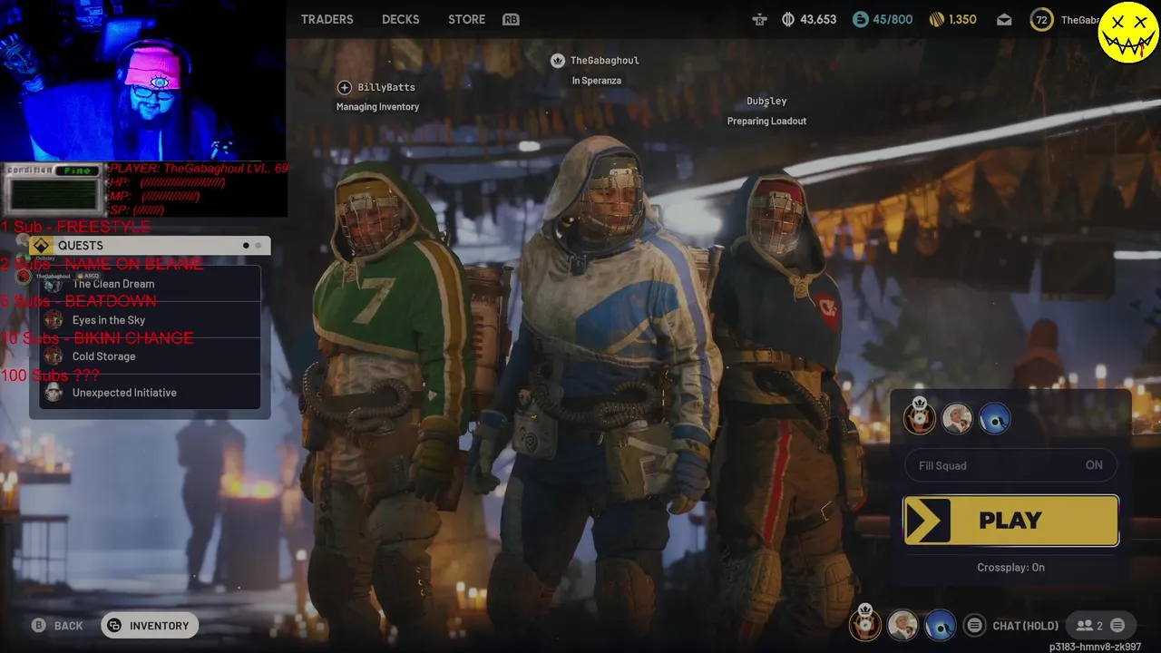Click the blue 45/800 currency icon
1161x653 pixels.
click(x=860, y=19)
